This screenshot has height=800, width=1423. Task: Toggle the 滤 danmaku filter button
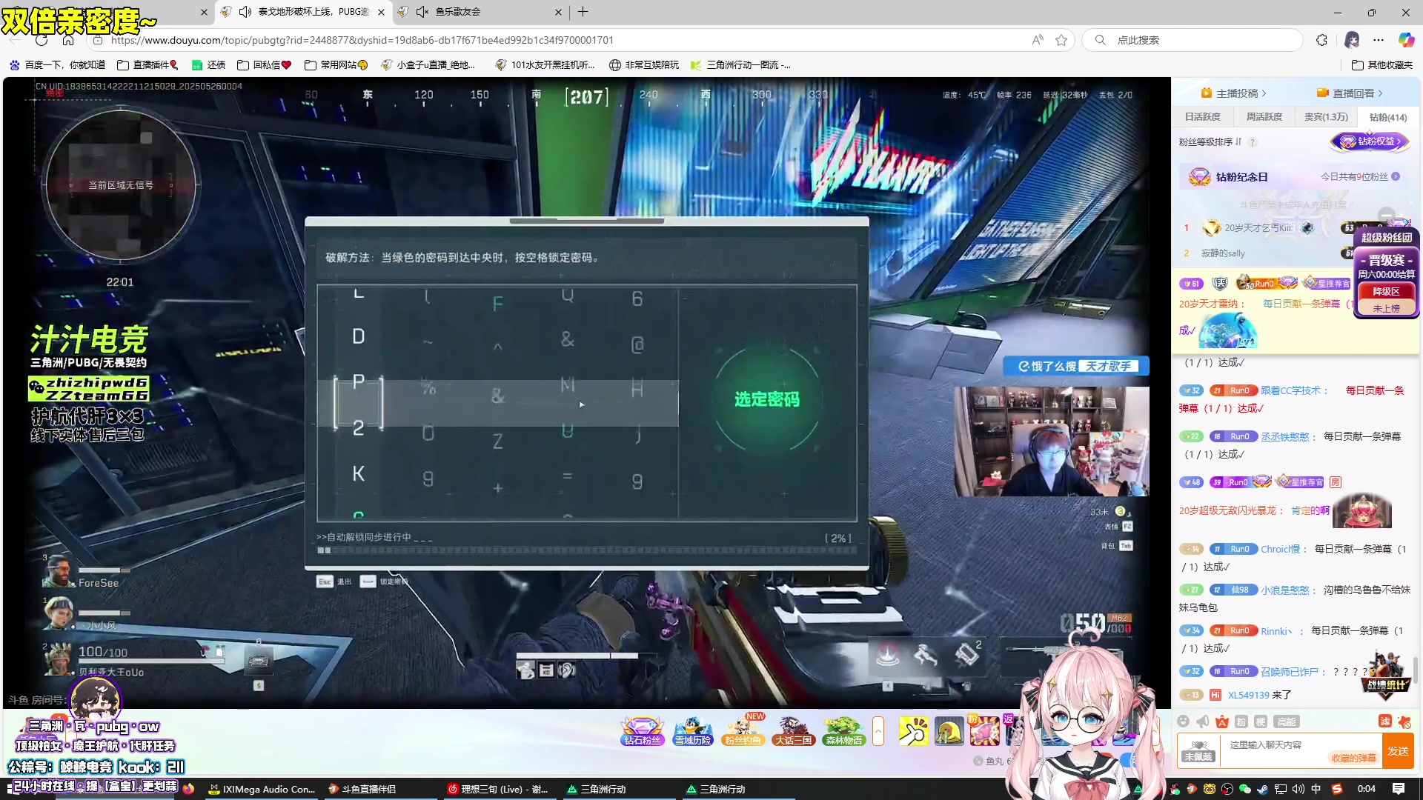point(1384,721)
